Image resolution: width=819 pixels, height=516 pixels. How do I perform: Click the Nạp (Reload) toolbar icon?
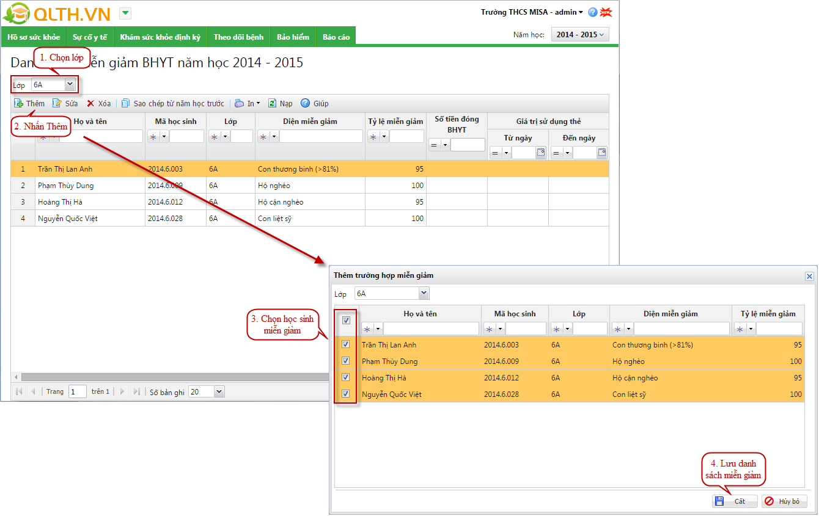pos(272,103)
